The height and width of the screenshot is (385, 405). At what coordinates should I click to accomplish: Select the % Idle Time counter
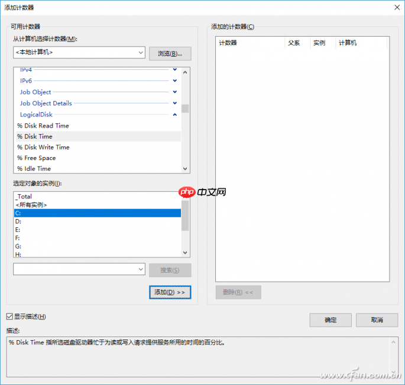98,168
